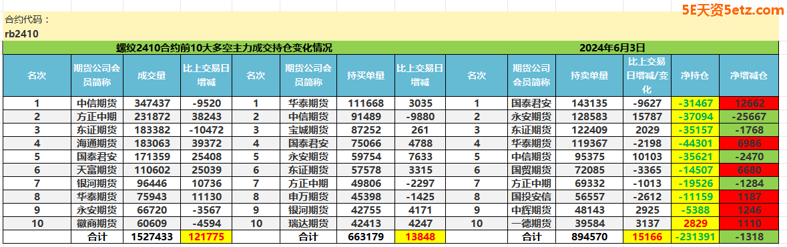Click the 瑞达期货 cell
This screenshot has width=787, height=247.
tap(308, 224)
